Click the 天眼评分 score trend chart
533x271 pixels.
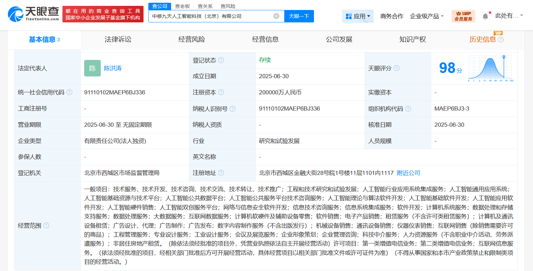491,68
